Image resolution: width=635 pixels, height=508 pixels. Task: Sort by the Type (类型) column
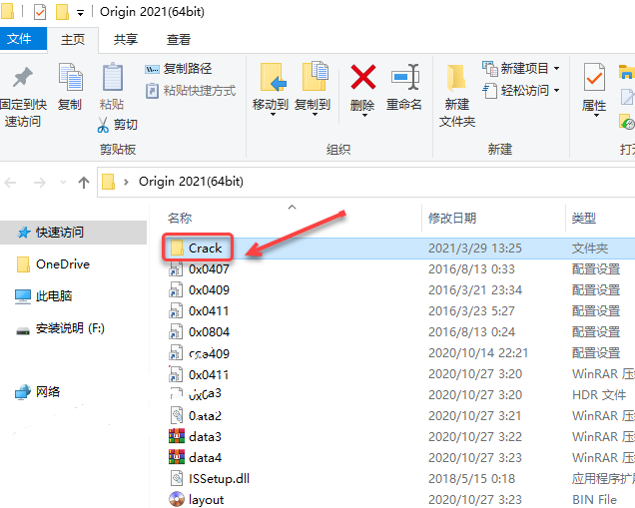pyautogui.click(x=583, y=219)
